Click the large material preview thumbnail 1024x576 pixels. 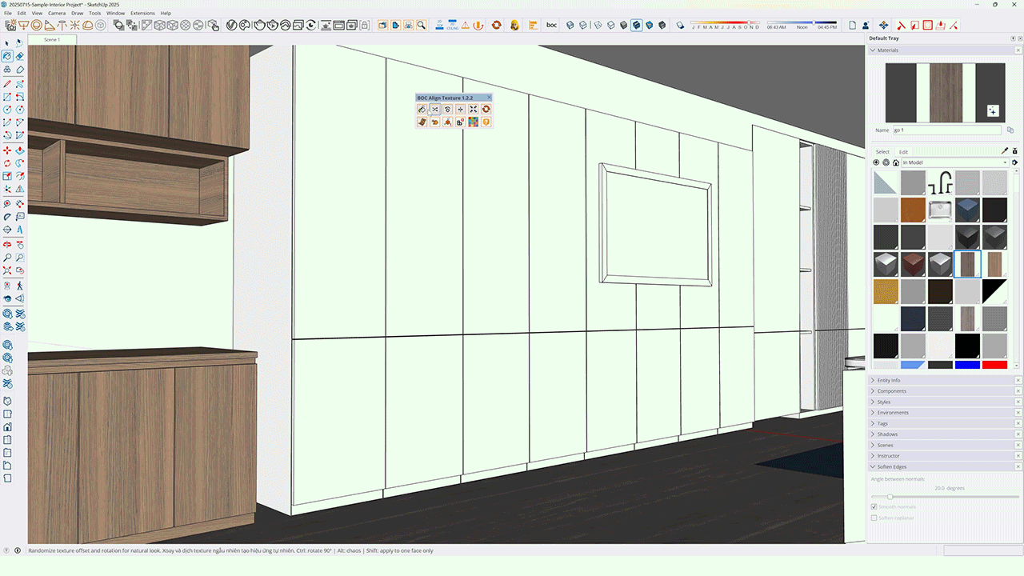click(x=945, y=93)
